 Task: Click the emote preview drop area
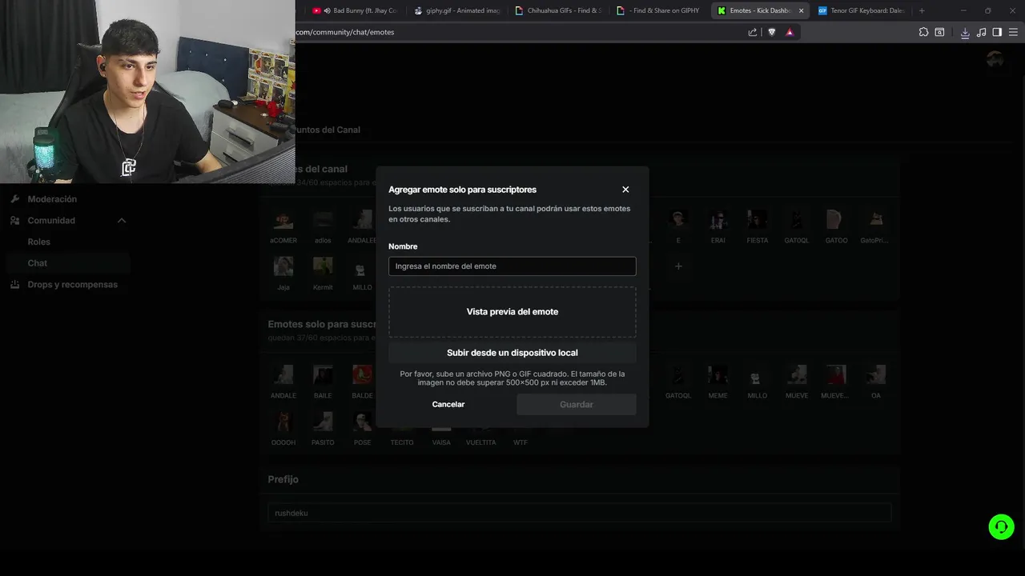pyautogui.click(x=512, y=312)
